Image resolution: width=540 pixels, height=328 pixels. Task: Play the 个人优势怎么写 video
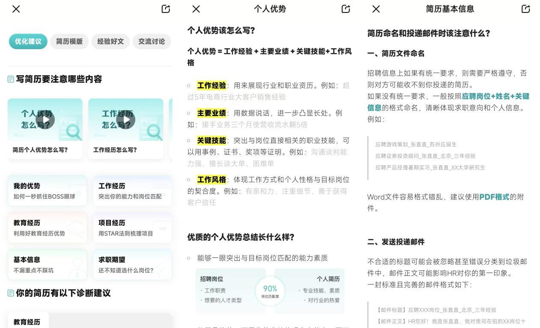pyautogui.click(x=45, y=120)
